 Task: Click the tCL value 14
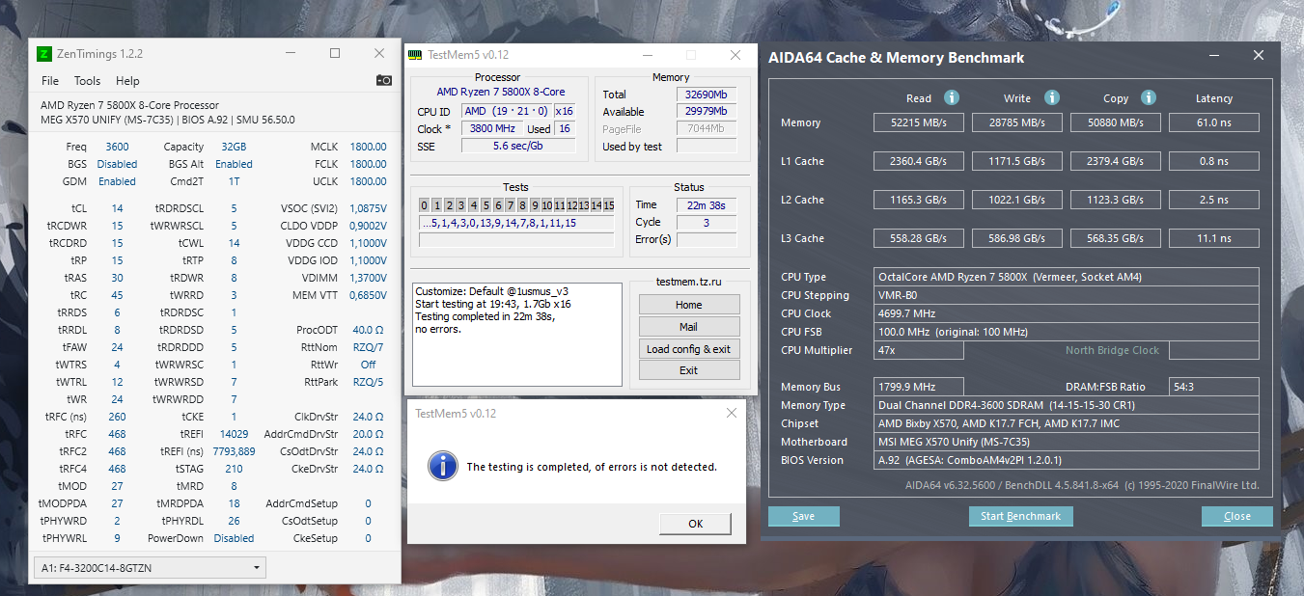[117, 208]
